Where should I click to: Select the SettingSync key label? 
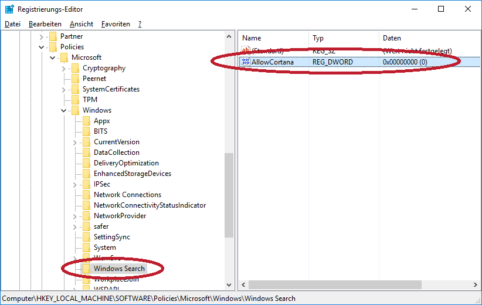(x=112, y=237)
